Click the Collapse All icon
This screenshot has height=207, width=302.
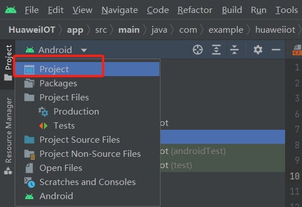pos(234,50)
